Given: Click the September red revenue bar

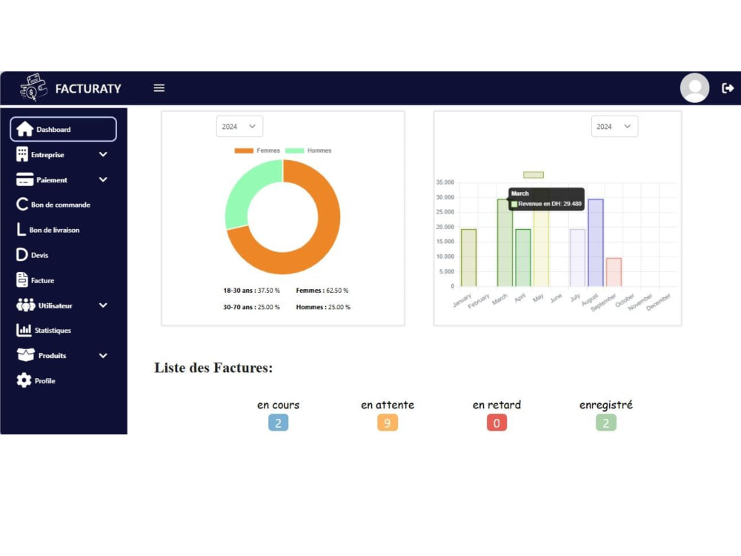Looking at the screenshot, I should pyautogui.click(x=614, y=272).
